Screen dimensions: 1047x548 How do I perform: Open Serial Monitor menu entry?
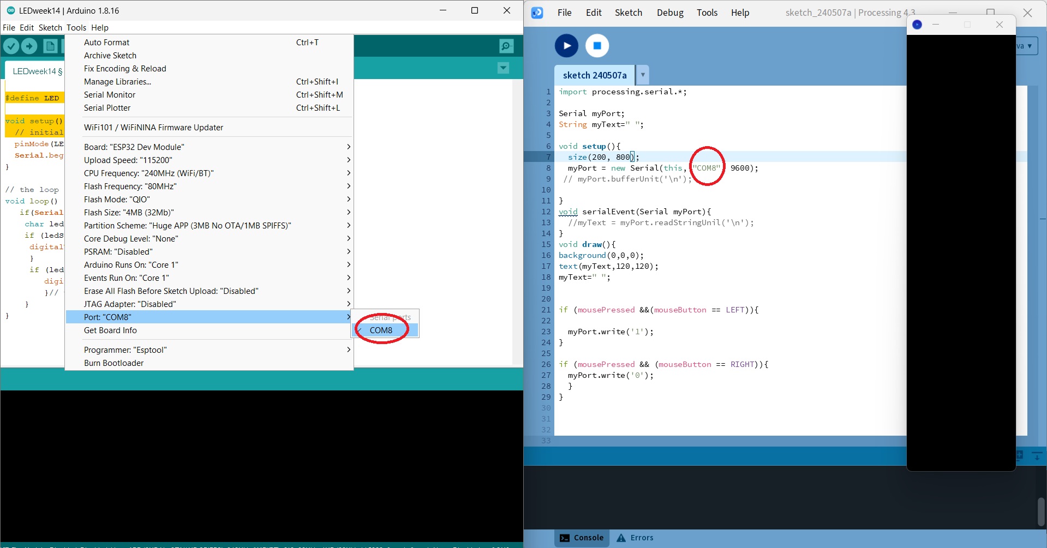point(210,95)
